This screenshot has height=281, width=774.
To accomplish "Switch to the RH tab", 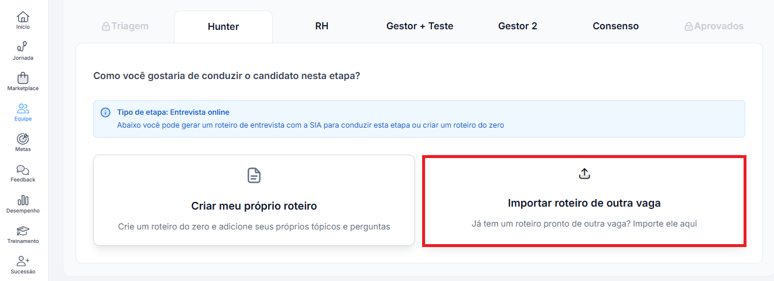I will [x=321, y=26].
